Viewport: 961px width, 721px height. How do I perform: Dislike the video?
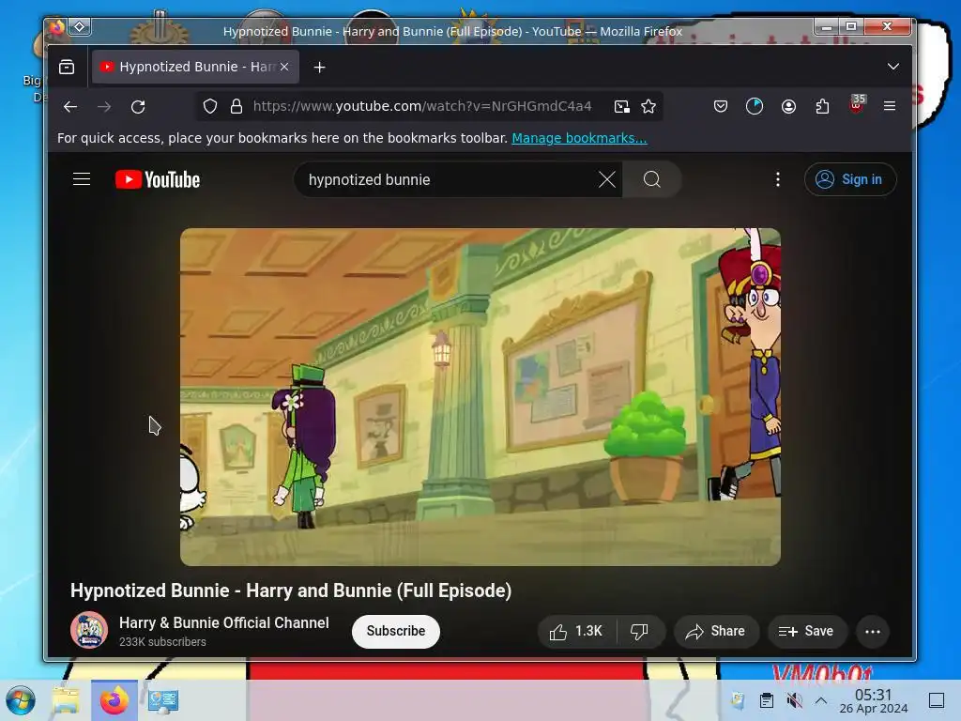(x=640, y=631)
